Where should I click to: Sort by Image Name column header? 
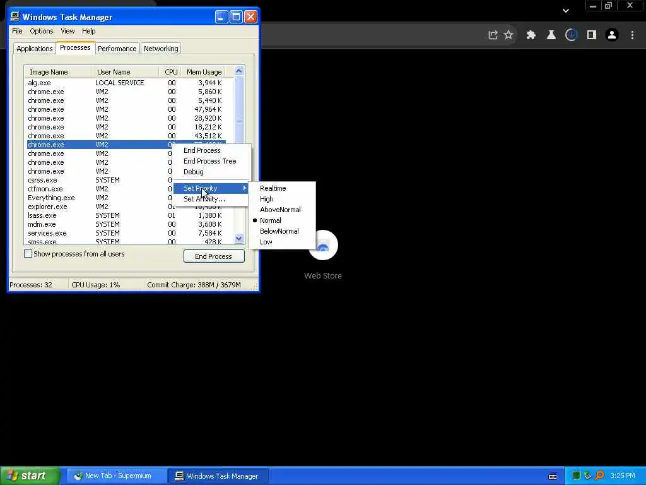57,72
